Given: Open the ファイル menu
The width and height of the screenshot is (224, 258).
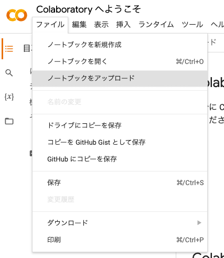Looking at the screenshot, I should coord(50,25).
